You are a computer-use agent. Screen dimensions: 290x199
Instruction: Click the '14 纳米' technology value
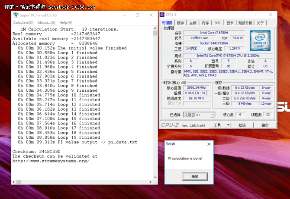pos(192,49)
